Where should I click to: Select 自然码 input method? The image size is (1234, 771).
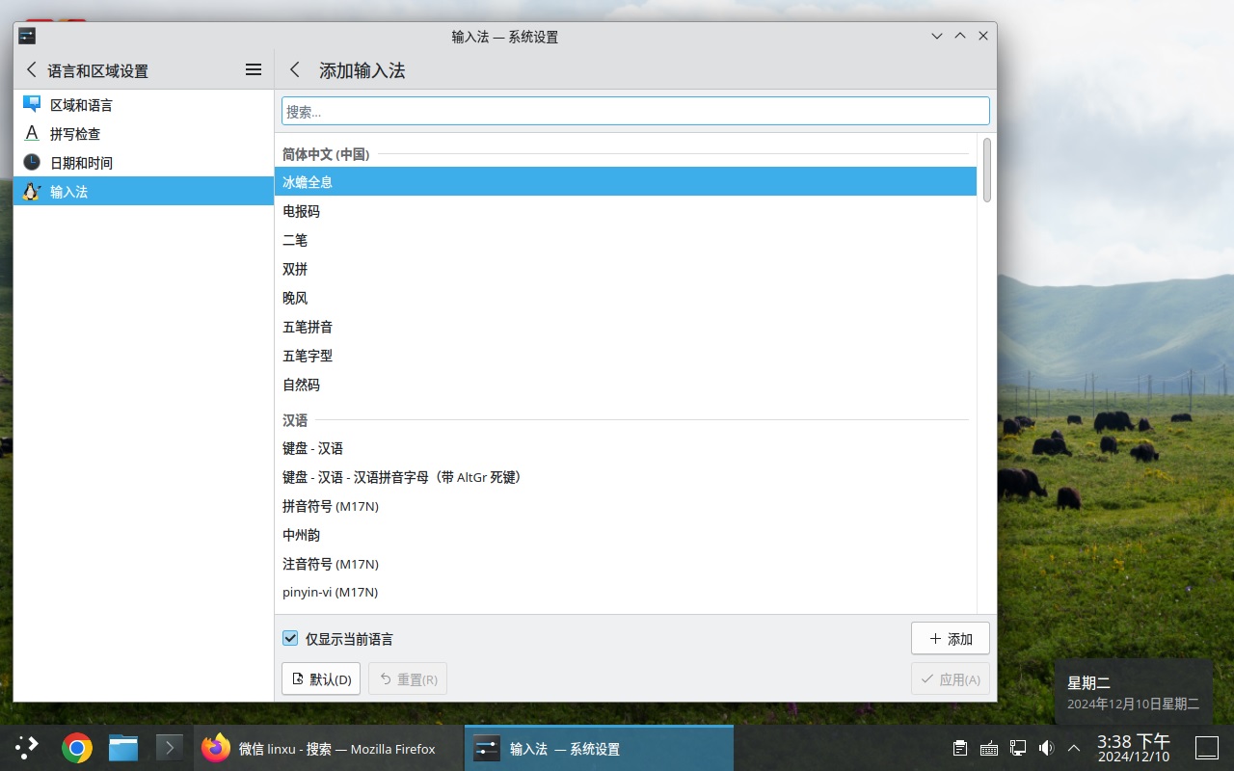[x=626, y=384]
